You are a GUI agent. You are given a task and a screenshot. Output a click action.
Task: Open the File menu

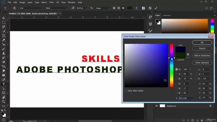[9, 2]
